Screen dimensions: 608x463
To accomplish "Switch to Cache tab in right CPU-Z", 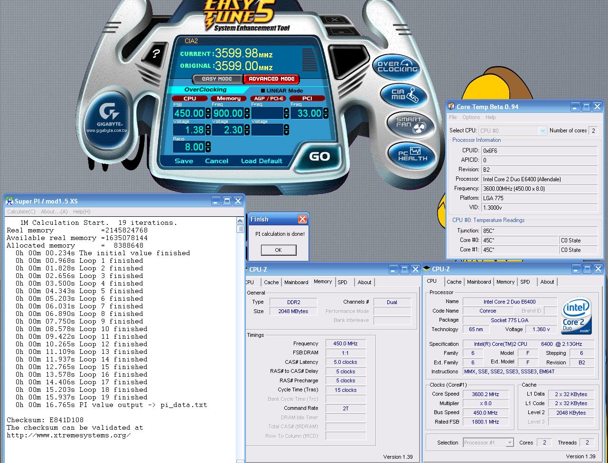I will pyautogui.click(x=454, y=282).
